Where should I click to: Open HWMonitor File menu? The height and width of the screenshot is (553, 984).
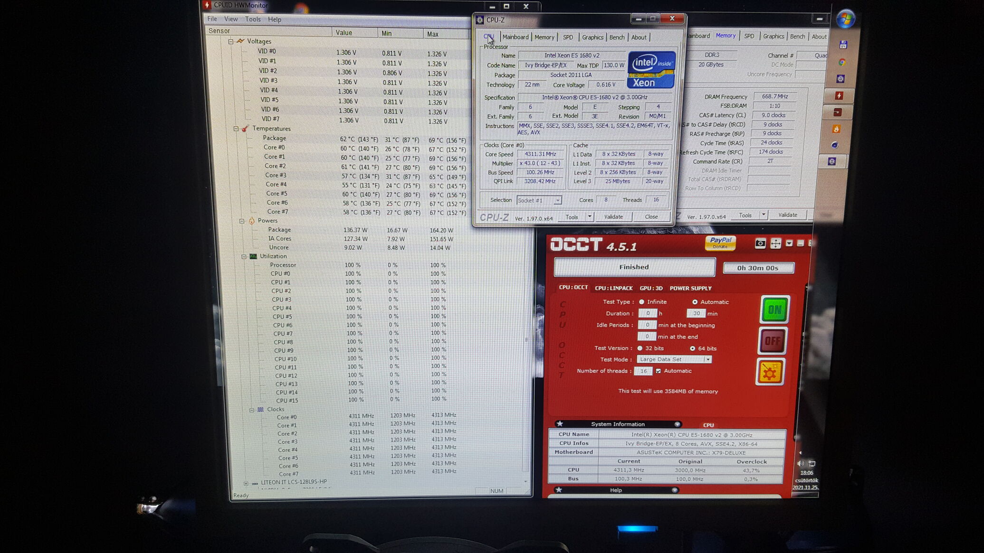212,19
